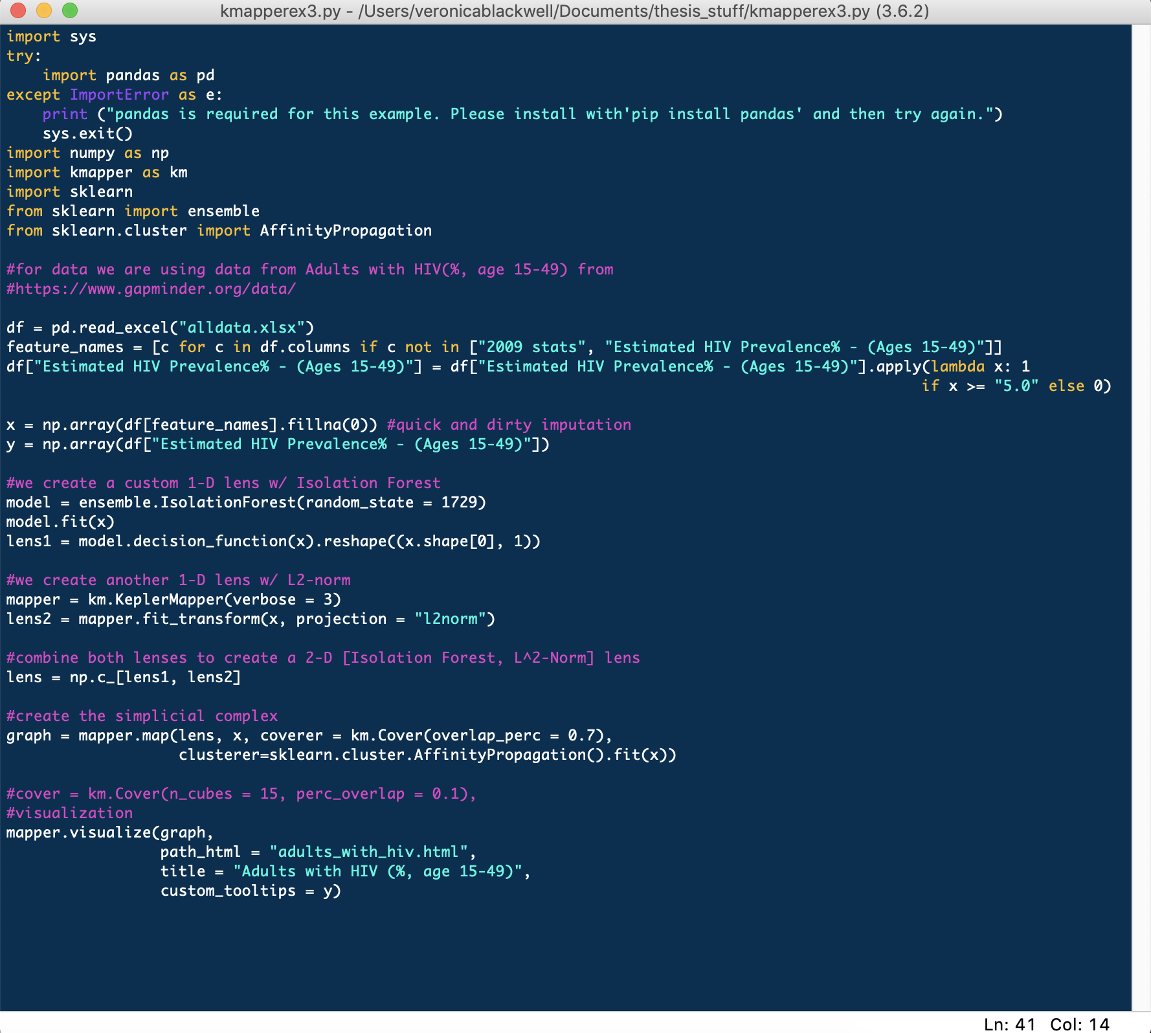Click the comment '#for data we are using data'
The image size is (1151, 1033).
pos(309,270)
